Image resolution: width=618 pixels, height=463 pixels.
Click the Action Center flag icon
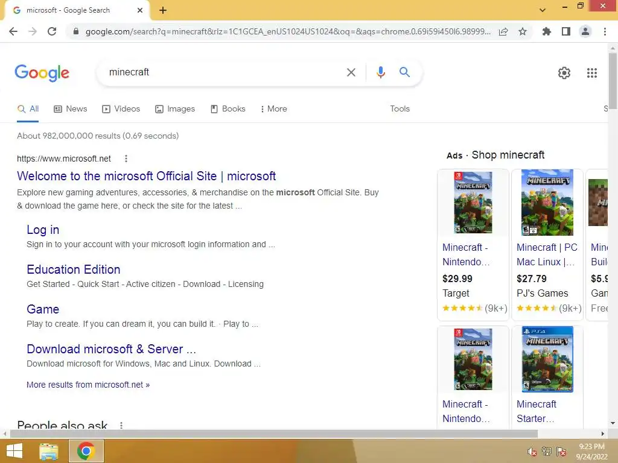[x=561, y=452]
